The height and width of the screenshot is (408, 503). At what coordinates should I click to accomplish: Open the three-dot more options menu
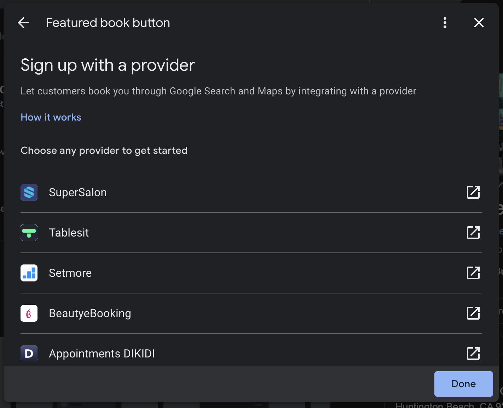coord(445,23)
